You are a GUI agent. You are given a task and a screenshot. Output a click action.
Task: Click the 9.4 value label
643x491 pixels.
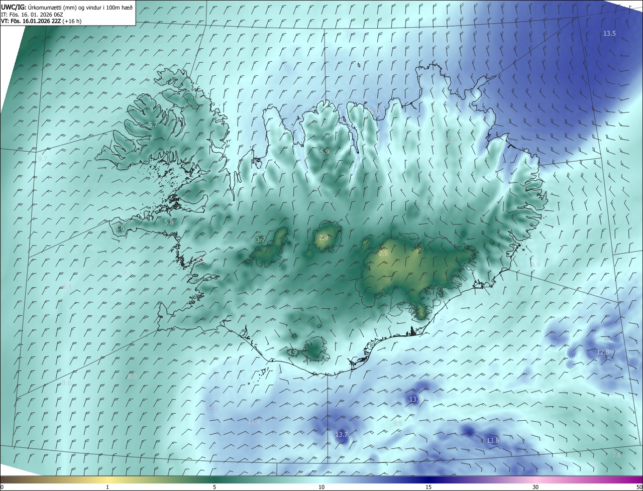tap(67, 286)
